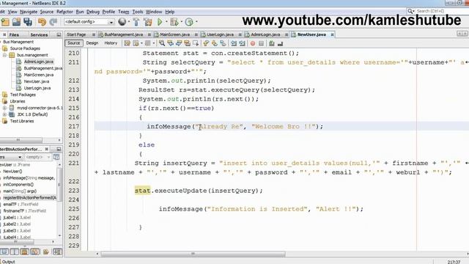This screenshot has height=264, width=469.
Task: Click the Debug Project icon
Action: [174, 21]
